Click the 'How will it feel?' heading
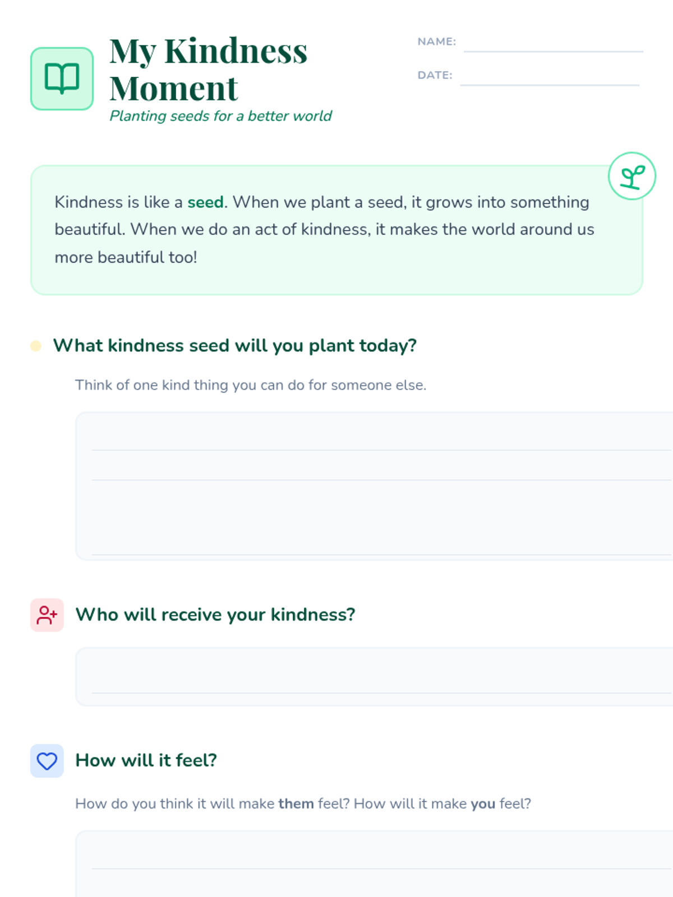The image size is (673, 897). pos(146,760)
